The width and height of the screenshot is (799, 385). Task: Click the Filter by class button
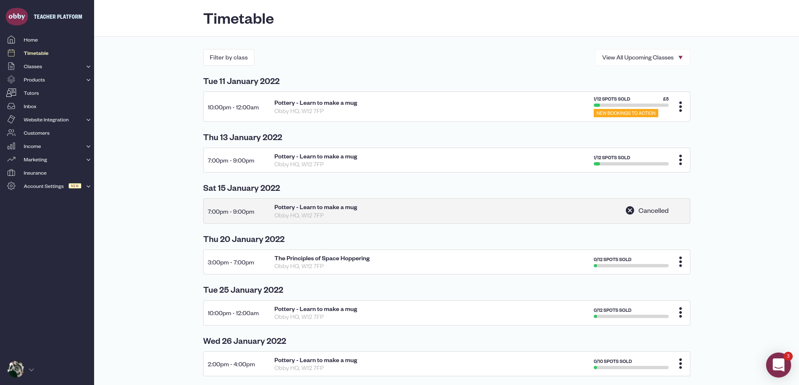(229, 57)
